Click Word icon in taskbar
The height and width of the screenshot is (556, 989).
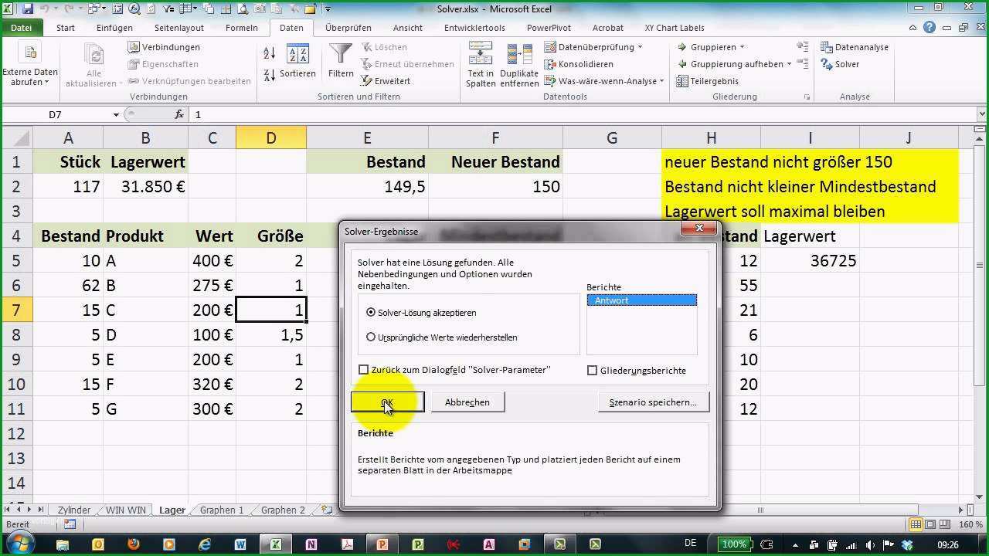[x=240, y=544]
